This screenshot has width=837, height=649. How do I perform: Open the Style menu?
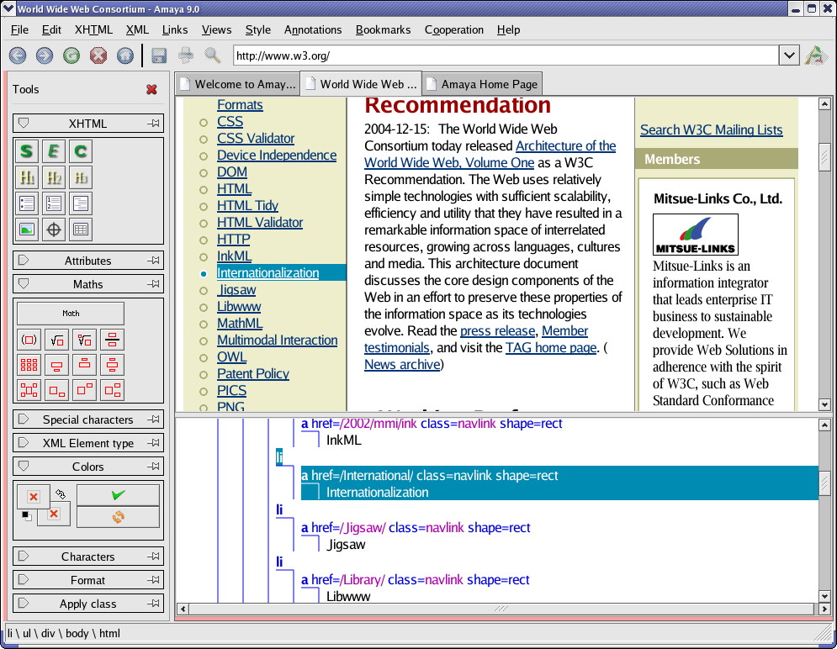pyautogui.click(x=257, y=29)
